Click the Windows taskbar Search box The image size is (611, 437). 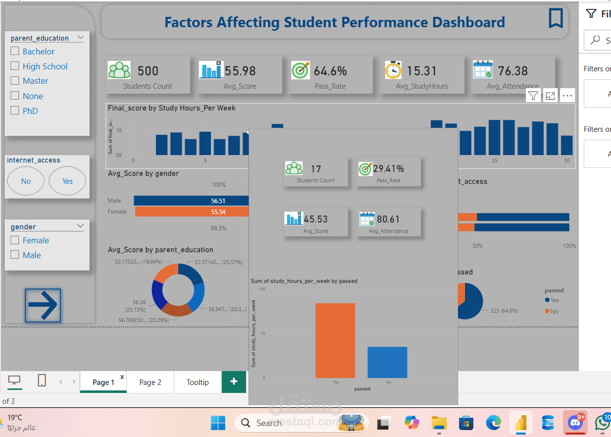point(302,423)
